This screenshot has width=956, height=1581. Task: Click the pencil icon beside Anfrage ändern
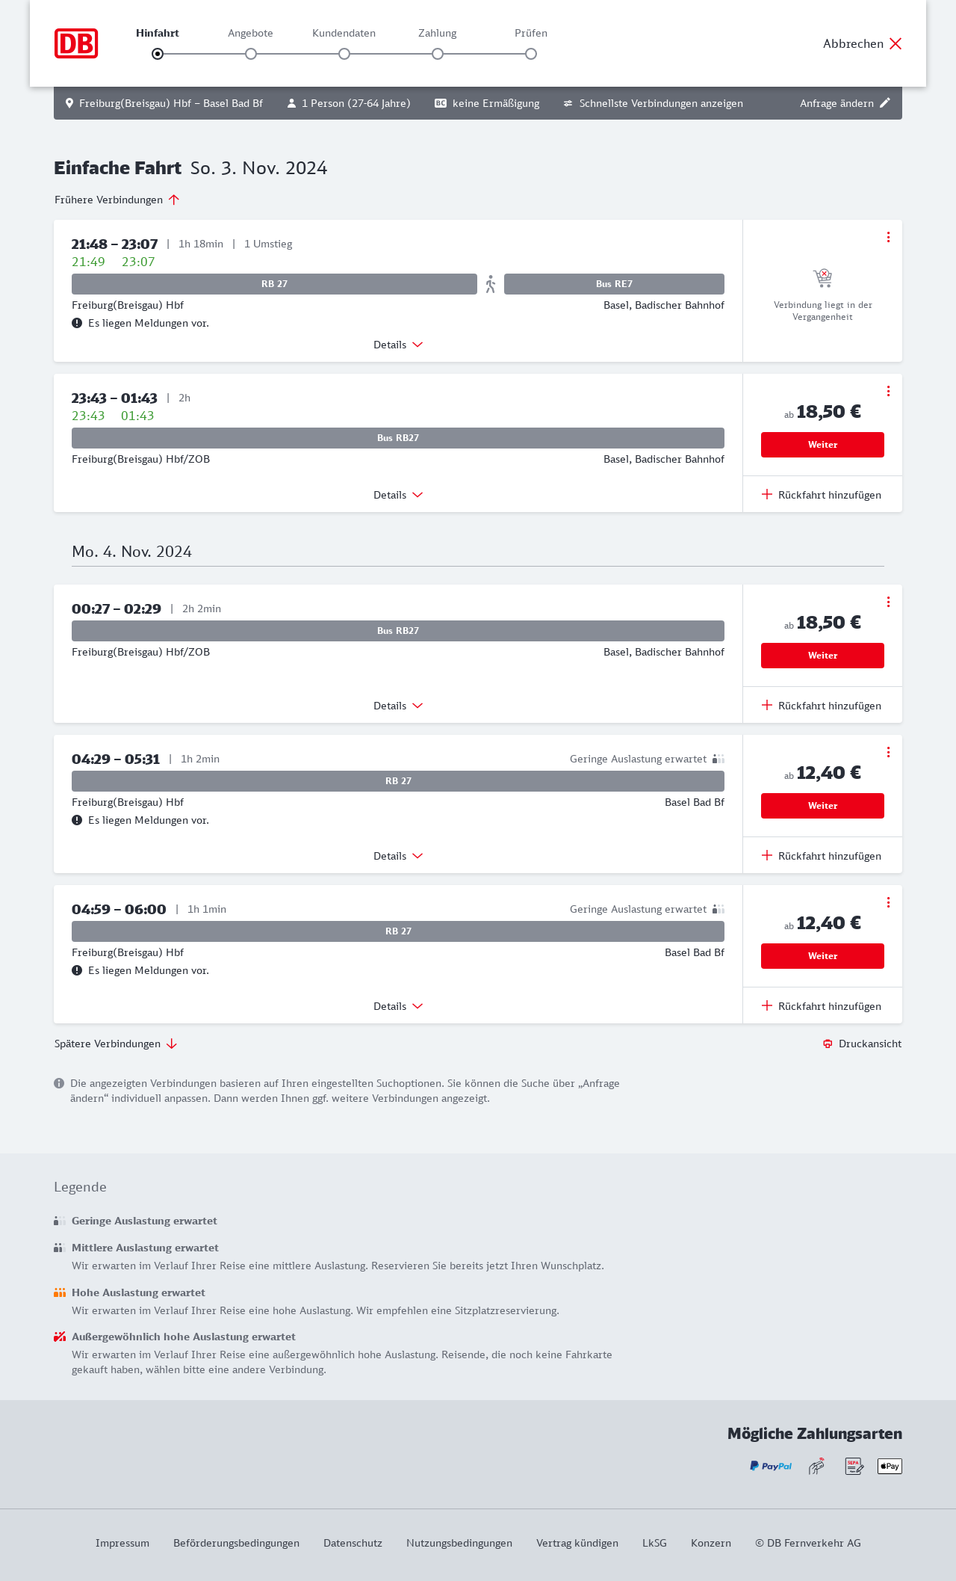[x=885, y=103]
